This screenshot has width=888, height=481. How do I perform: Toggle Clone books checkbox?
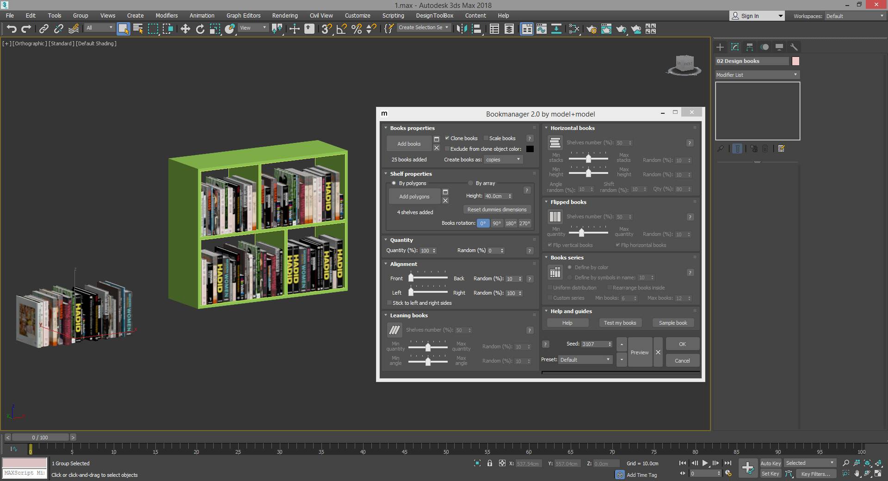point(447,138)
